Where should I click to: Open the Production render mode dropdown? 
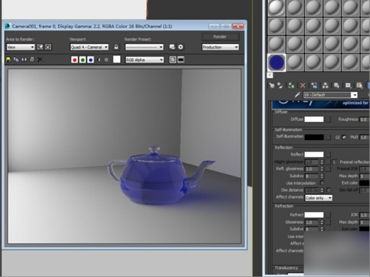click(x=220, y=47)
